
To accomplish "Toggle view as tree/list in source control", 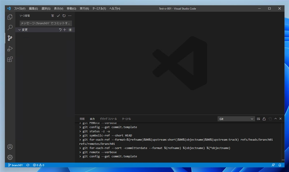I will point(52,16).
